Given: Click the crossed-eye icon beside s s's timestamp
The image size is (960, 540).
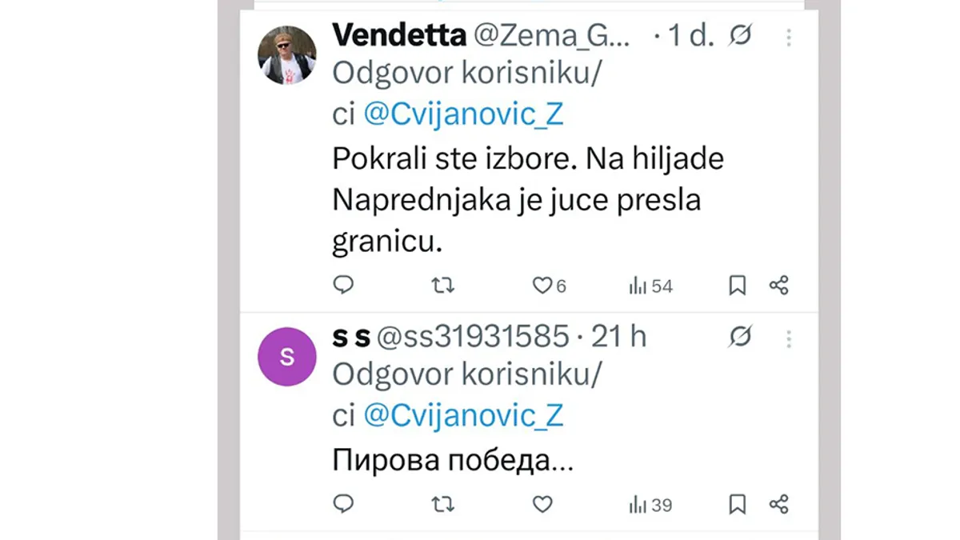Looking at the screenshot, I should pos(740,338).
